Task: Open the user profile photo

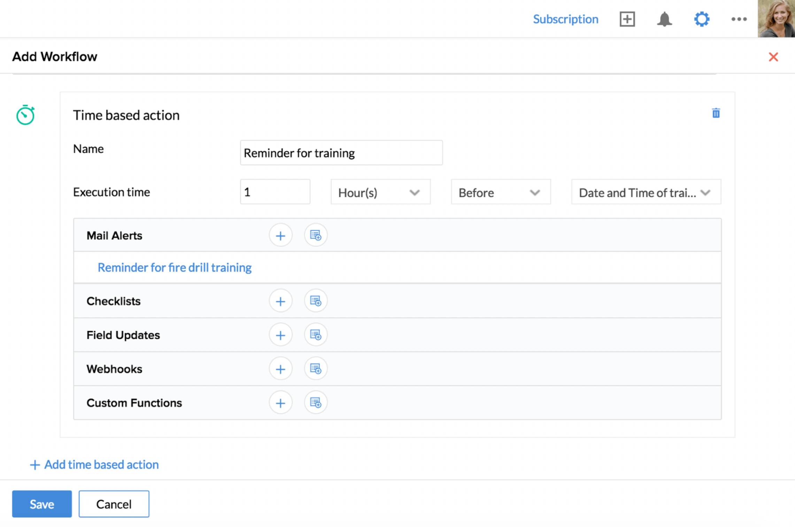Action: (776, 18)
